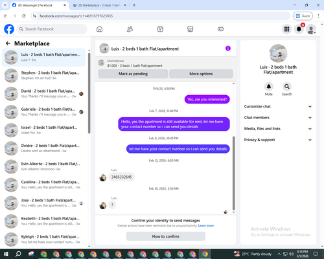Click the browser back arrow
324x259 pixels.
pyautogui.click(x=6, y=16)
